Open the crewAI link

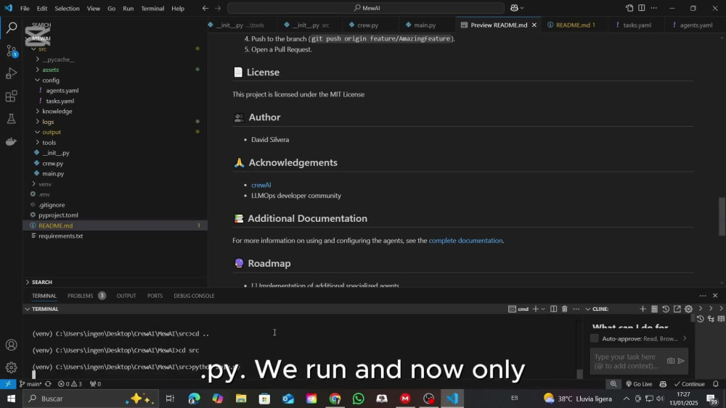coord(261,185)
